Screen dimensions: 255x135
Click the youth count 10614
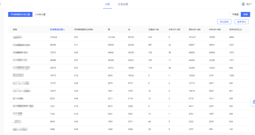point(192,91)
